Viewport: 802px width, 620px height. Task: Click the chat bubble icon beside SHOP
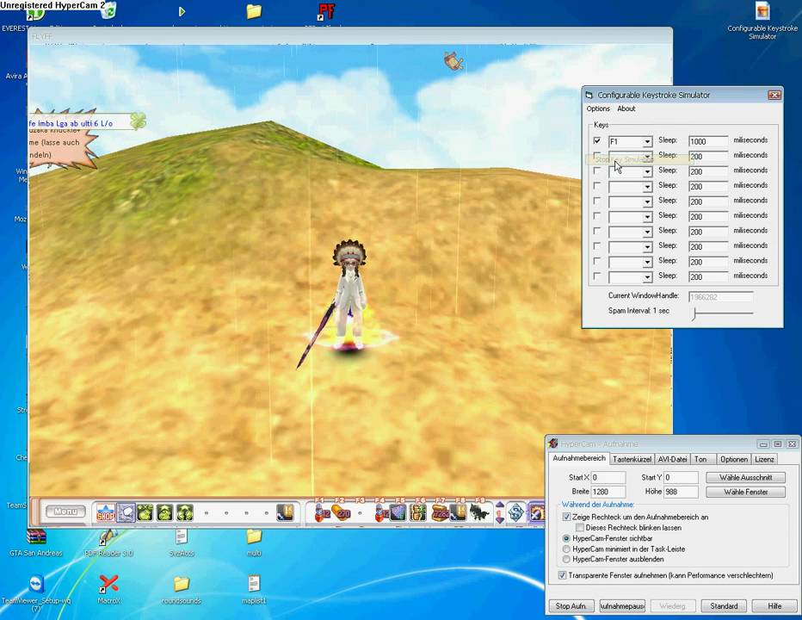126,512
